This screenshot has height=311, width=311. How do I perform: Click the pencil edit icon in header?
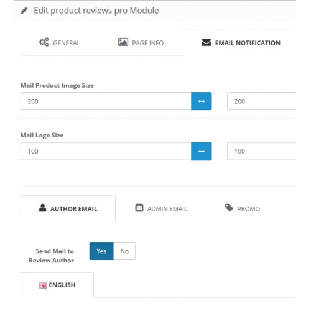(24, 11)
